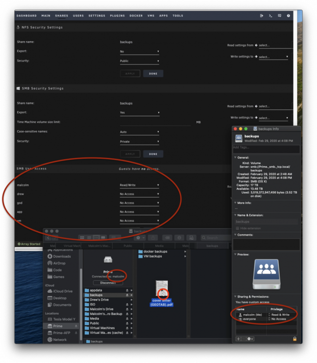Open SMB Security dropdown set to Private
Image resolution: width=317 pixels, height=363 pixels.
click(139, 142)
